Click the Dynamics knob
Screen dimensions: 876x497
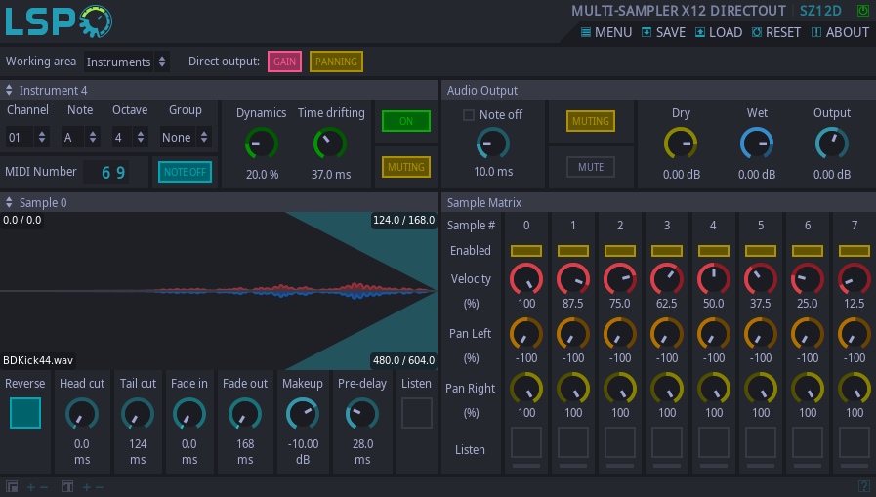[x=262, y=144]
